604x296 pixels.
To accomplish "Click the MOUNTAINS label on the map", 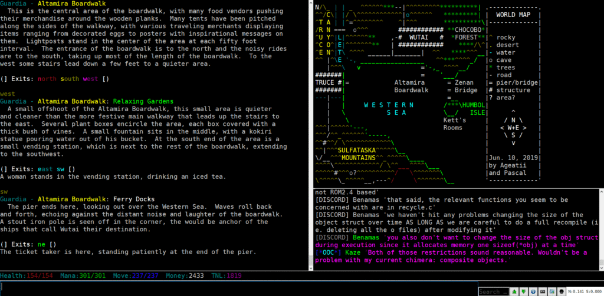I will pos(358,158).
